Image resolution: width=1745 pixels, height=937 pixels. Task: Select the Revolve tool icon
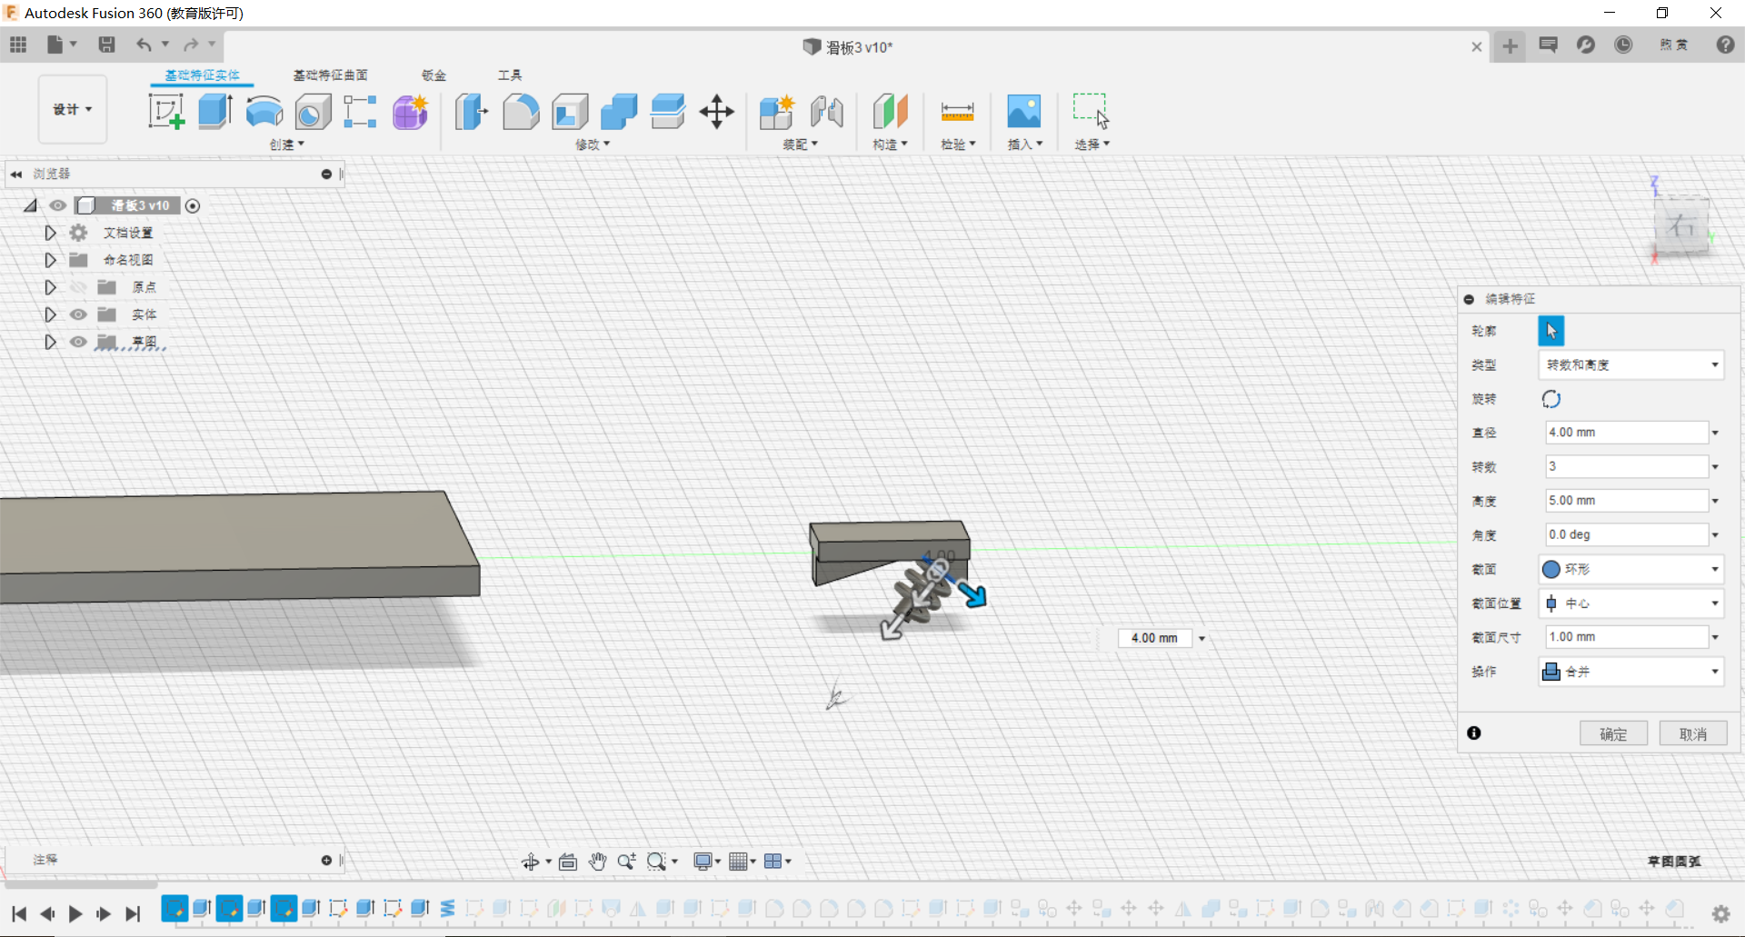(264, 112)
